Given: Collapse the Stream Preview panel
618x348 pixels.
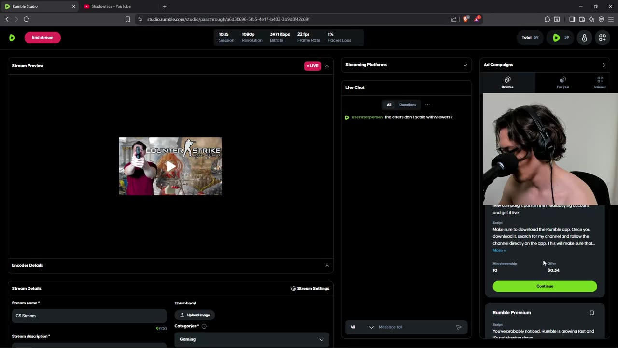Looking at the screenshot, I should tap(327, 66).
